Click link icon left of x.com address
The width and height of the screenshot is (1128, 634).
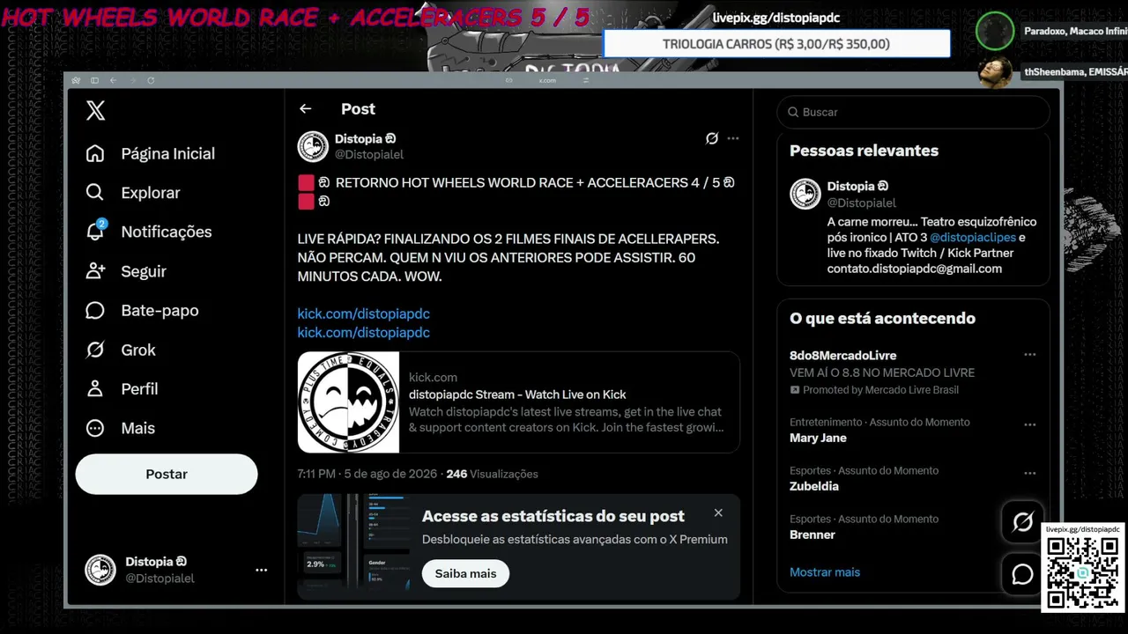pyautogui.click(x=508, y=80)
